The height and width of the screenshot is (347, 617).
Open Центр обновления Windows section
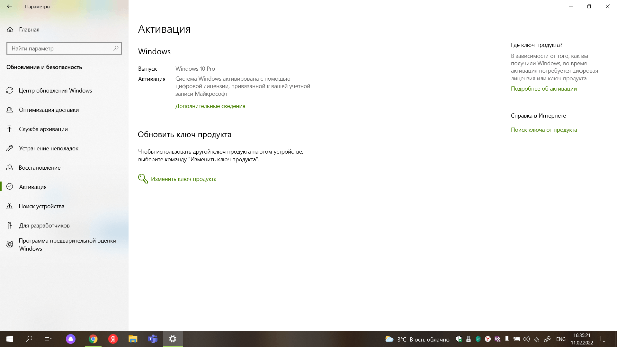coord(55,91)
